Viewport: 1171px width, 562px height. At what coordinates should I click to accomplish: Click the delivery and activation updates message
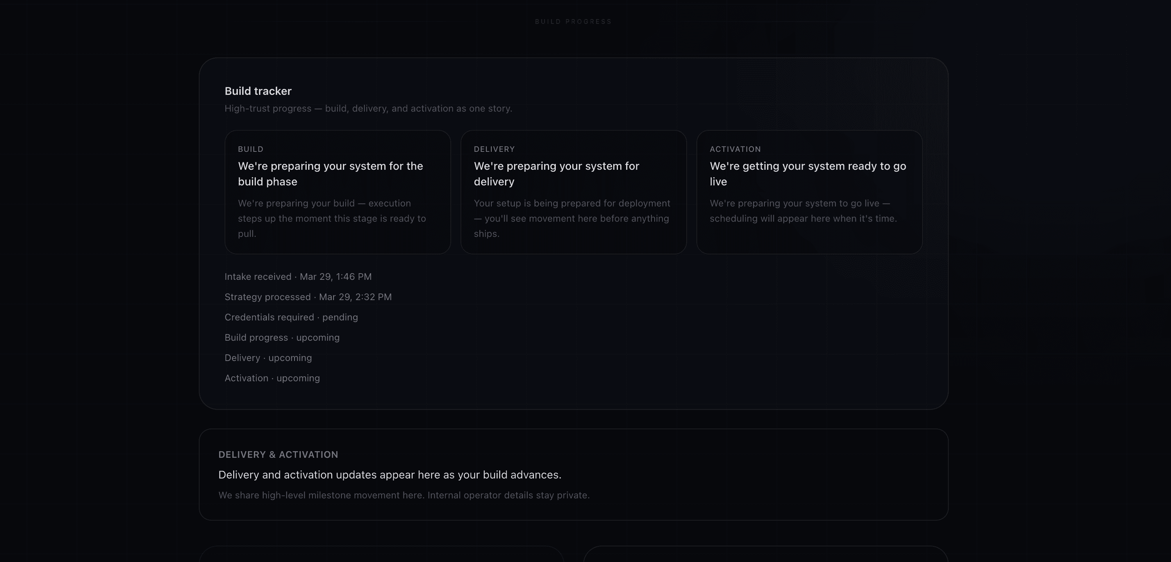click(390, 474)
